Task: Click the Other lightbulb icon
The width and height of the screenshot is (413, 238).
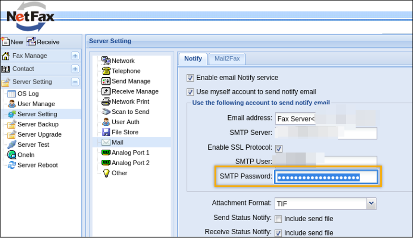Action: click(x=106, y=173)
